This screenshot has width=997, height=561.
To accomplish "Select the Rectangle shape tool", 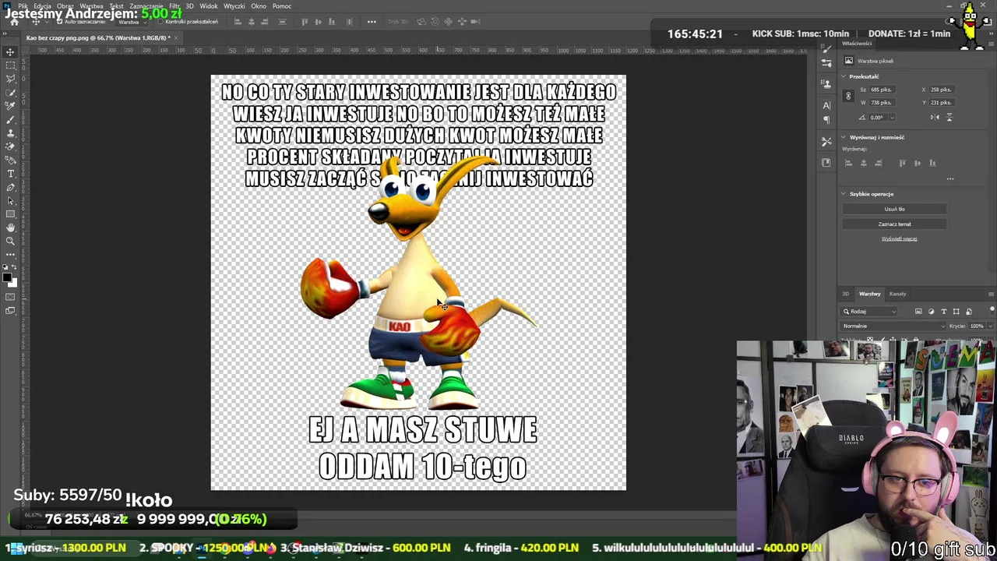I will pos(11,213).
